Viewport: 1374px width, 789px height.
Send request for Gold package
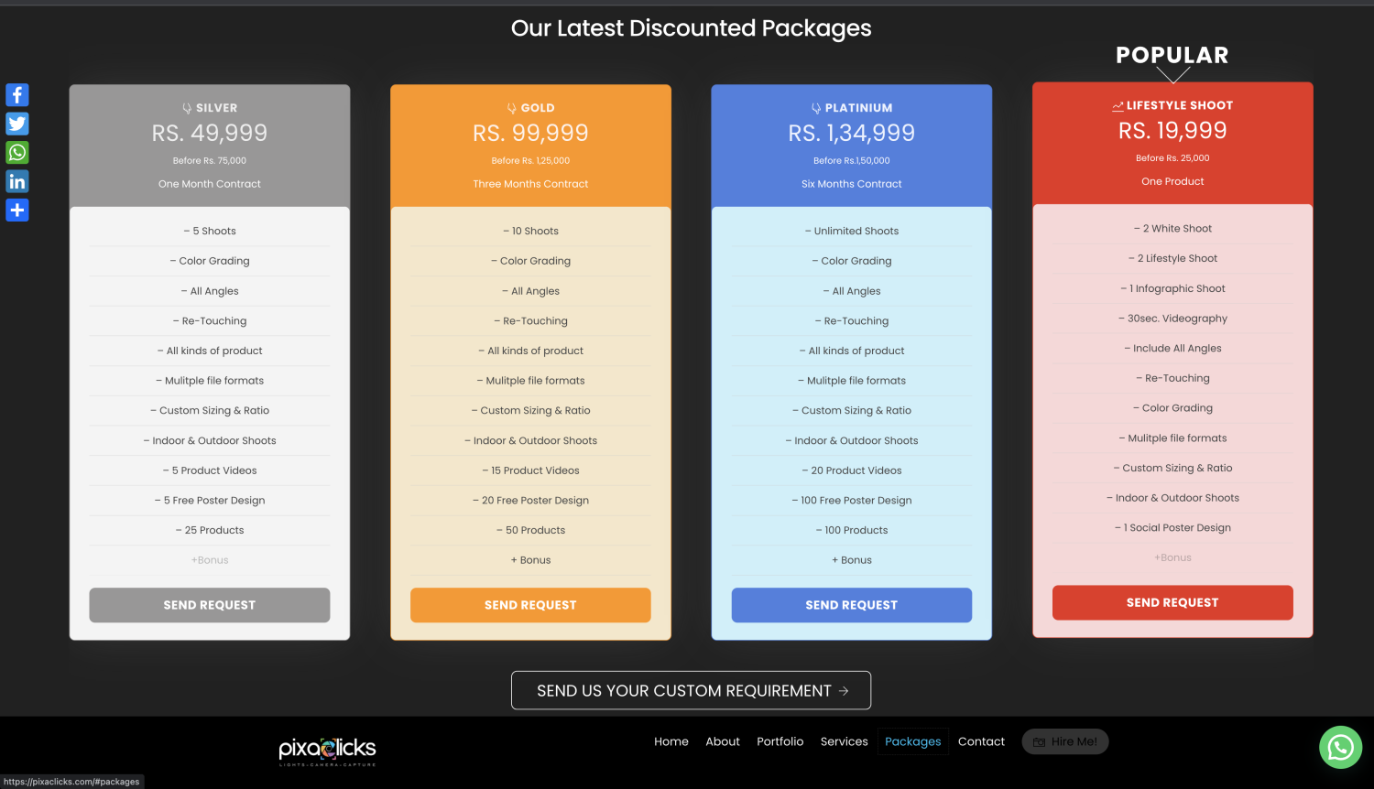(x=530, y=605)
